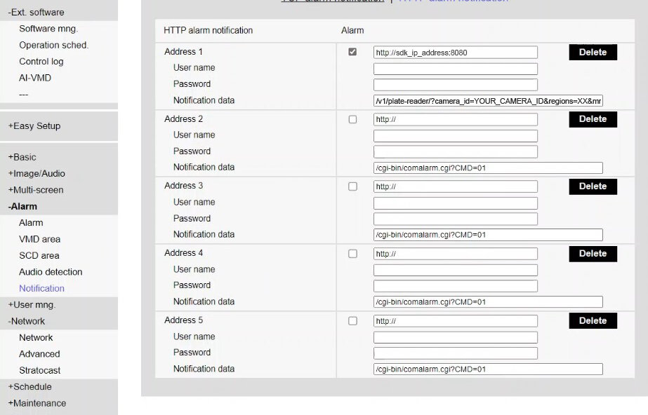Click Address 2 Password field
This screenshot has width=648, height=415.
pos(456,151)
